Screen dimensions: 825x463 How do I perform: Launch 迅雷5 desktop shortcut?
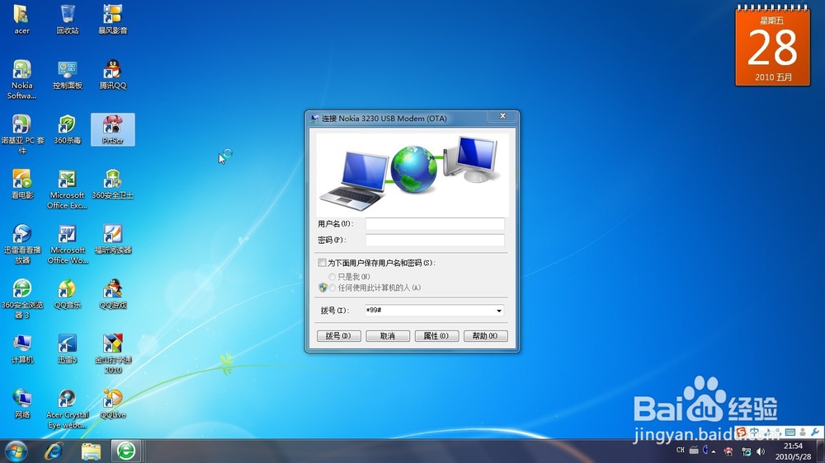[68, 349]
